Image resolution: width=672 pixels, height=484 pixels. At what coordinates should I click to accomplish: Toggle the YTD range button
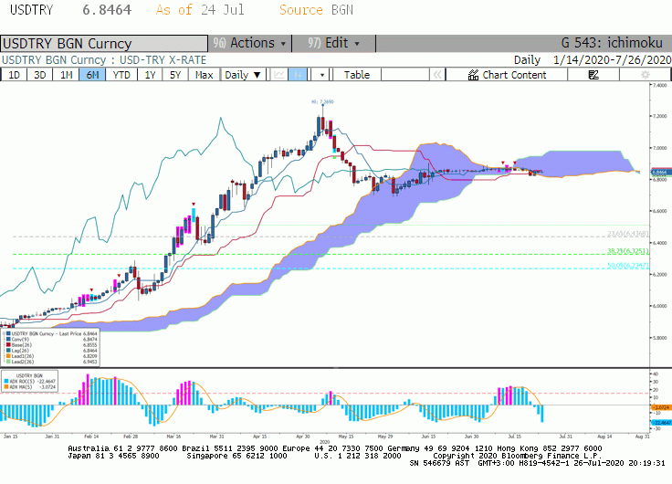point(121,75)
